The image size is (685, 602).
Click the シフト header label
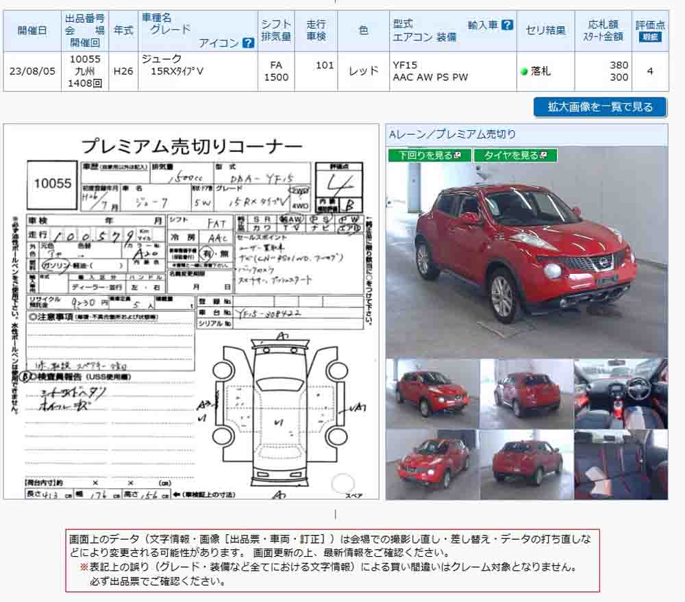[x=276, y=25]
